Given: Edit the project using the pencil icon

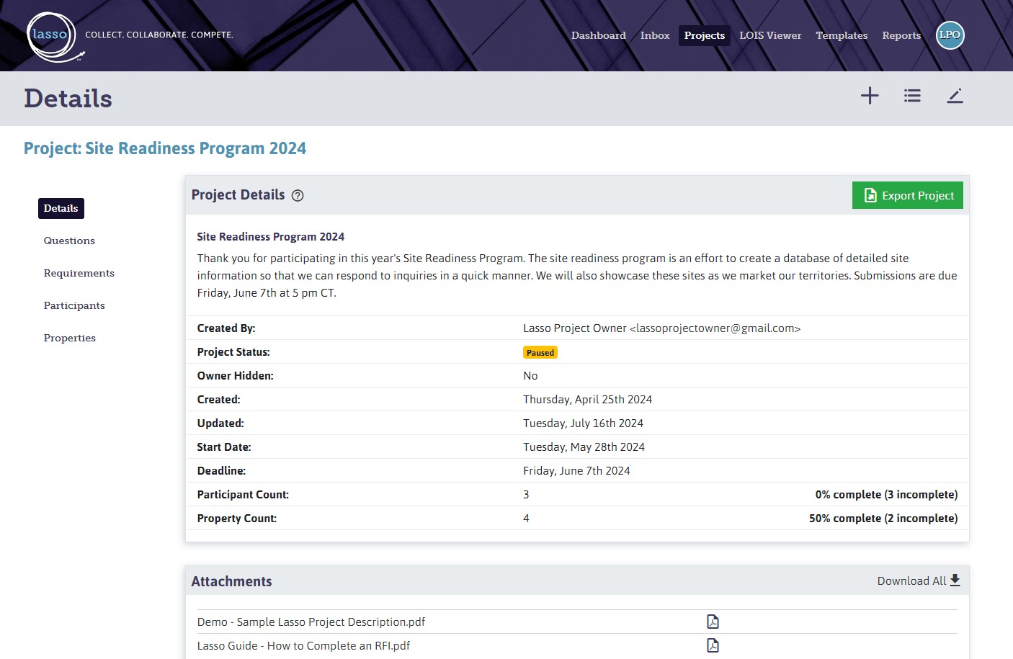Looking at the screenshot, I should point(955,95).
